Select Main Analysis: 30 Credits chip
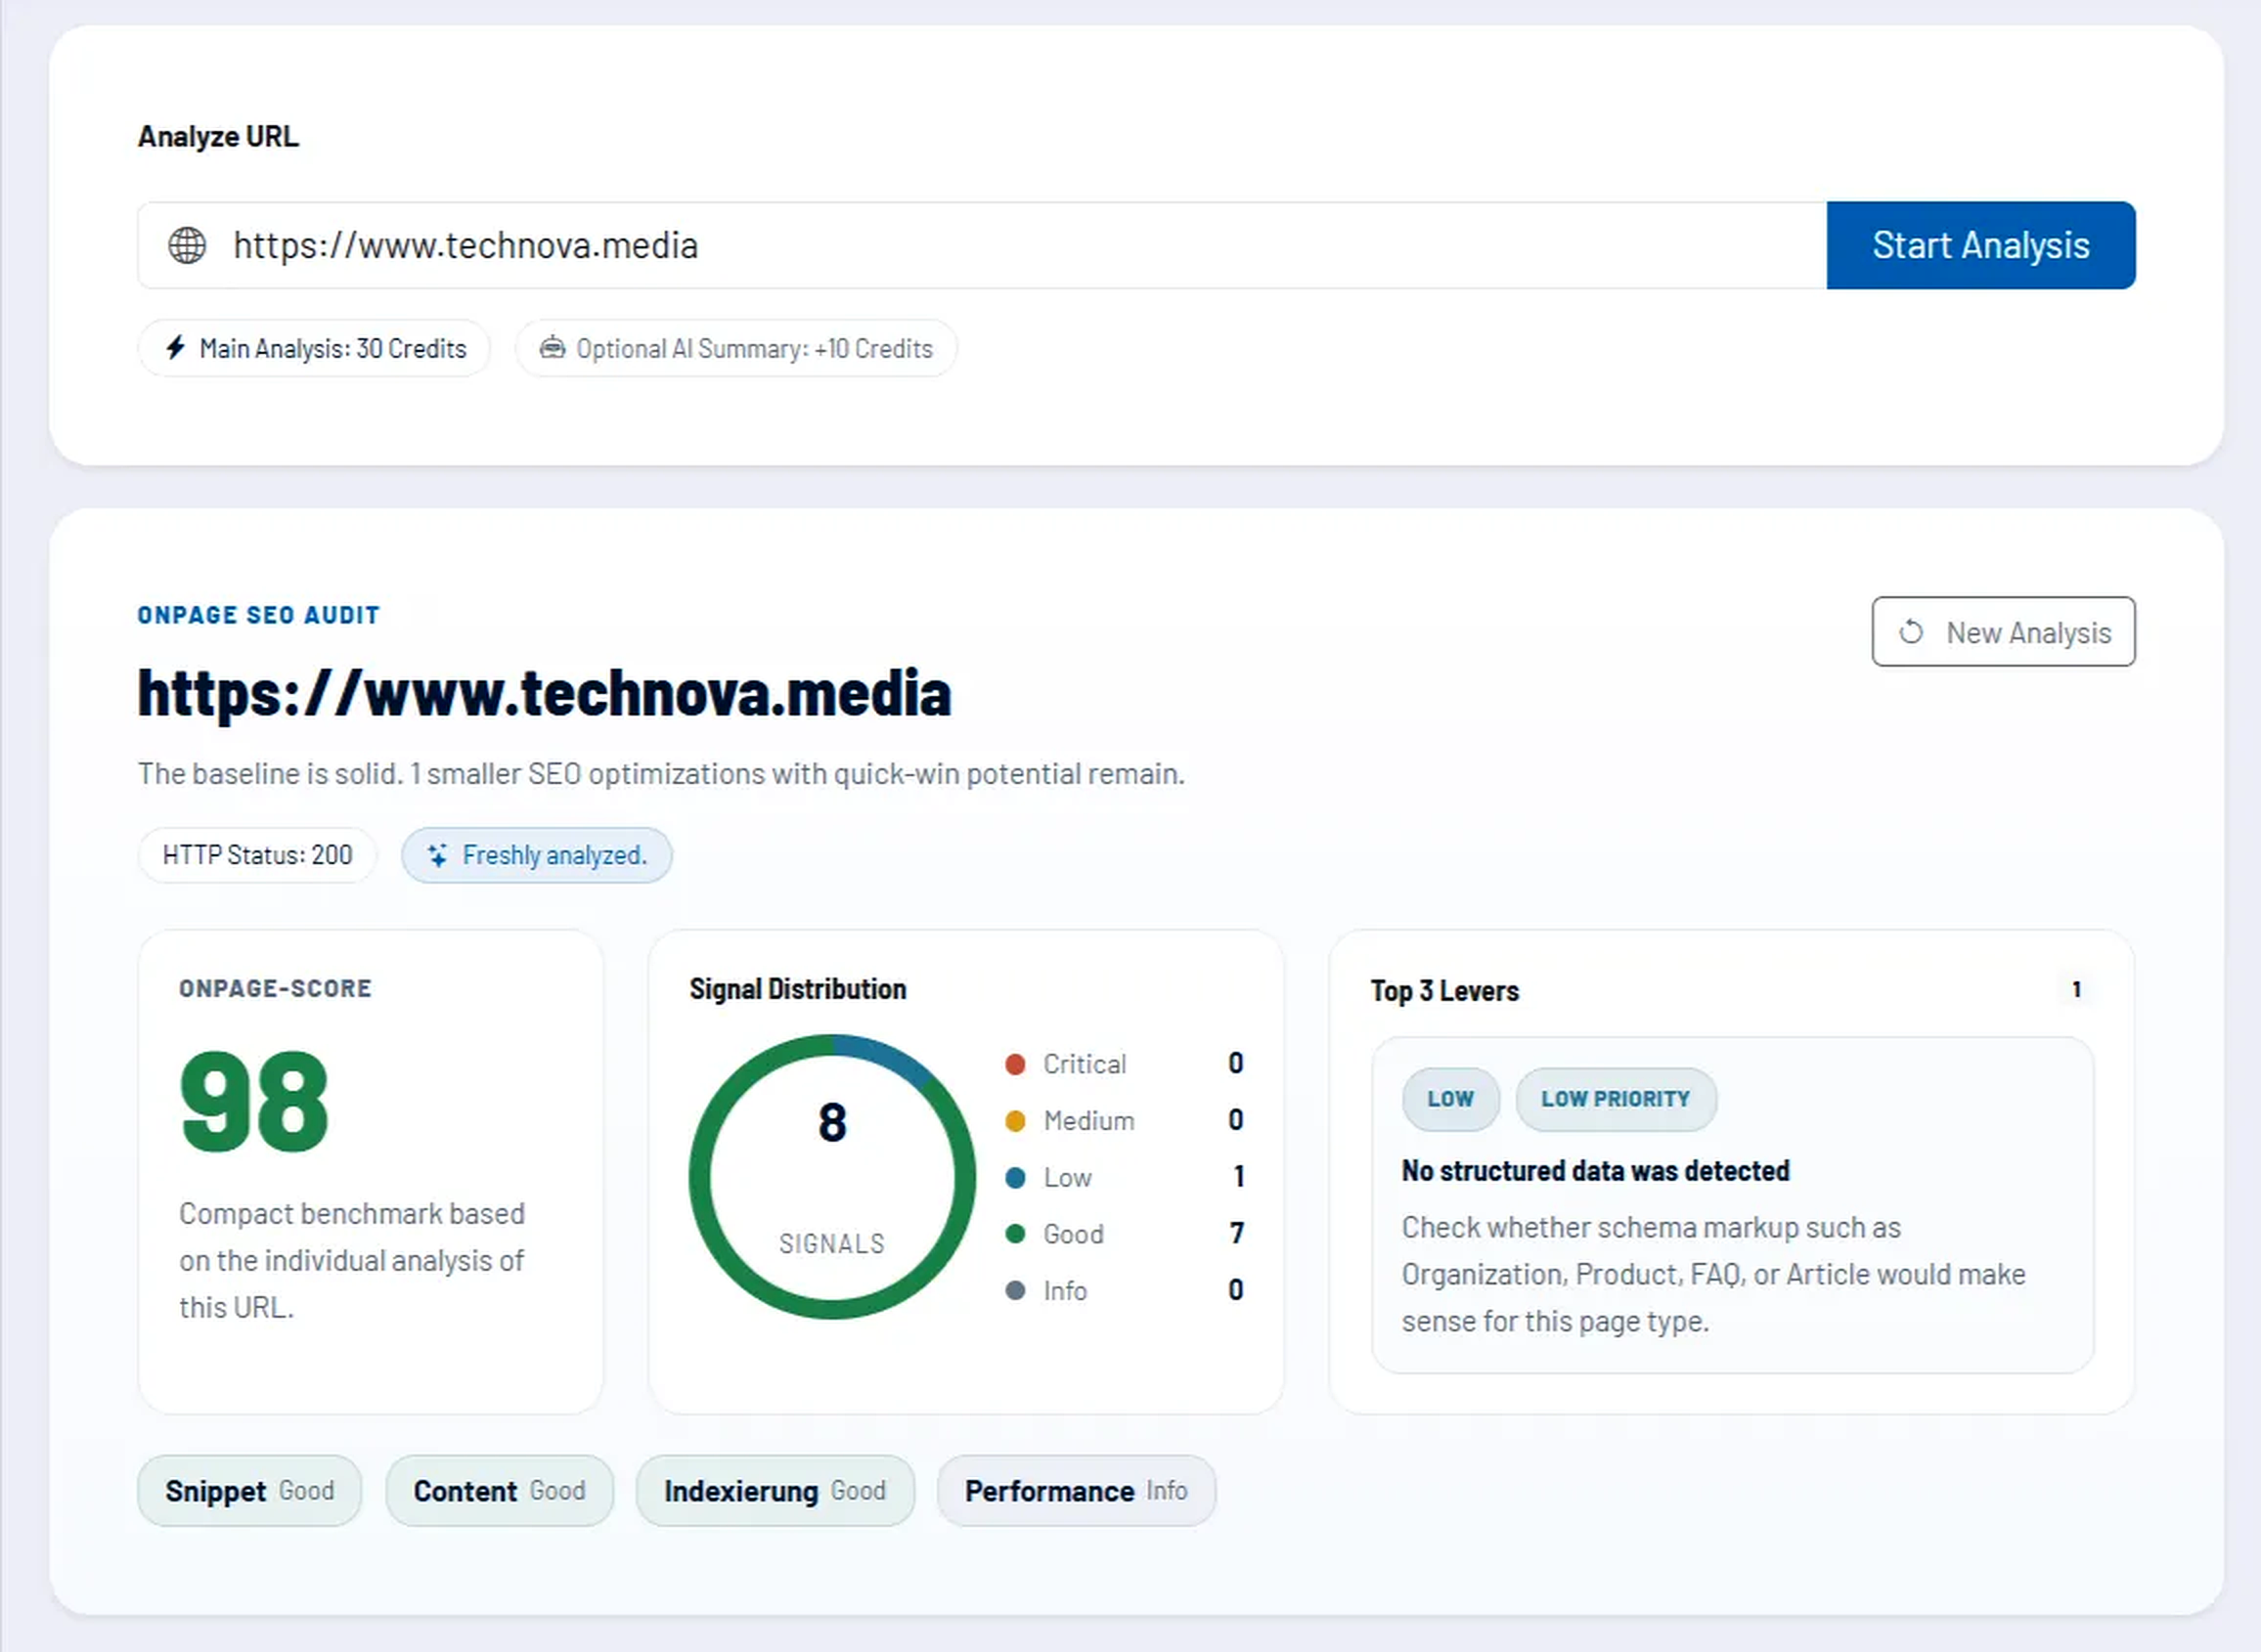Screen dimensions: 2261x1652 tap(314, 348)
